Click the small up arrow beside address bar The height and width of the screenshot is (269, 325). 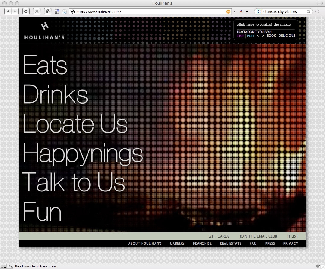point(235,12)
